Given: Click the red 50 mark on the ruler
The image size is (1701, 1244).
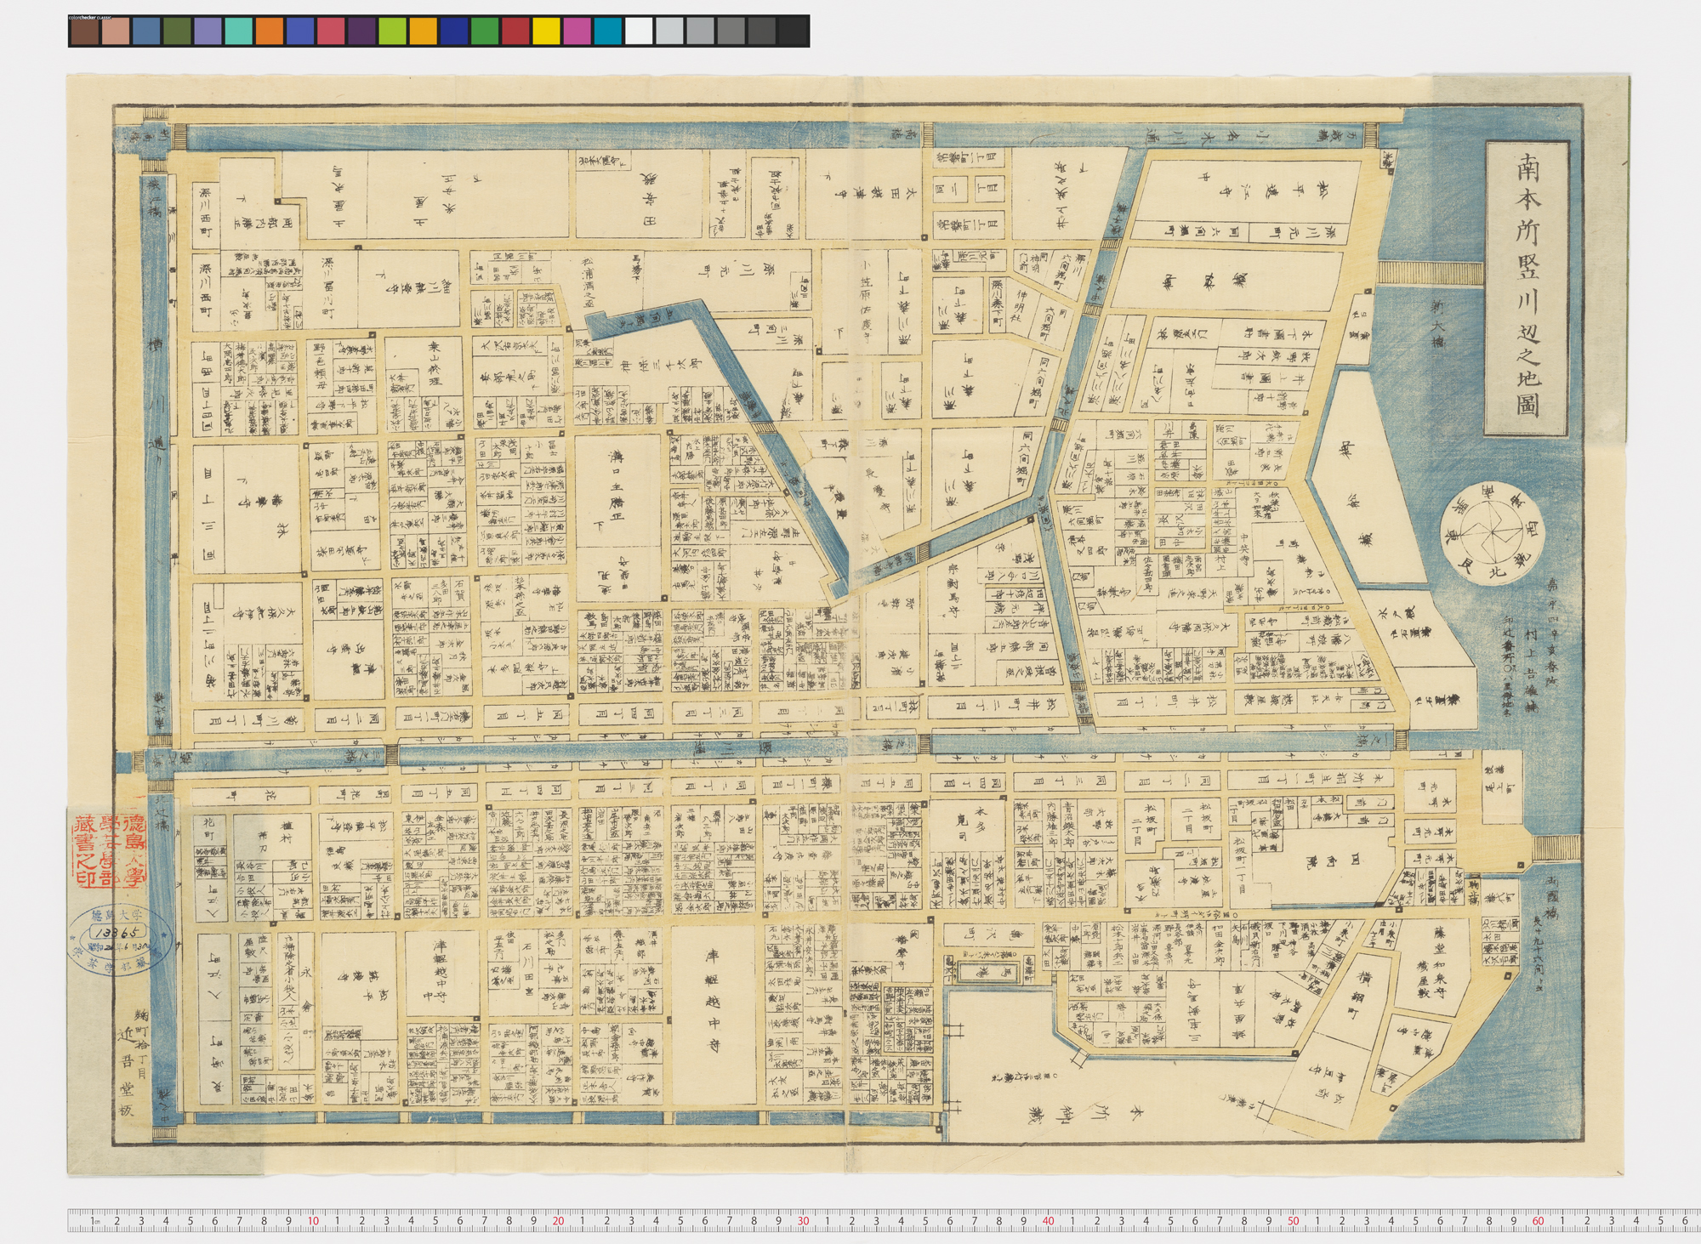Looking at the screenshot, I should click(x=1293, y=1221).
